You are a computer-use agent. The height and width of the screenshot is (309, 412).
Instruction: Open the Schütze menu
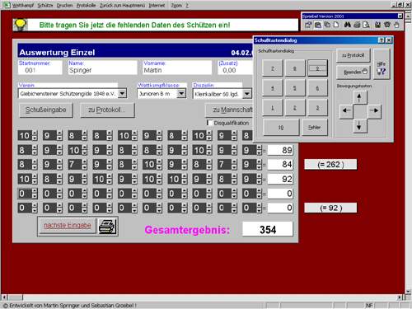45,5
